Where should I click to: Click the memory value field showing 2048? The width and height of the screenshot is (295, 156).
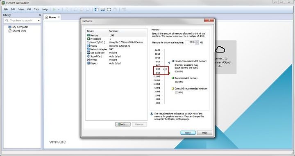pos(191,42)
